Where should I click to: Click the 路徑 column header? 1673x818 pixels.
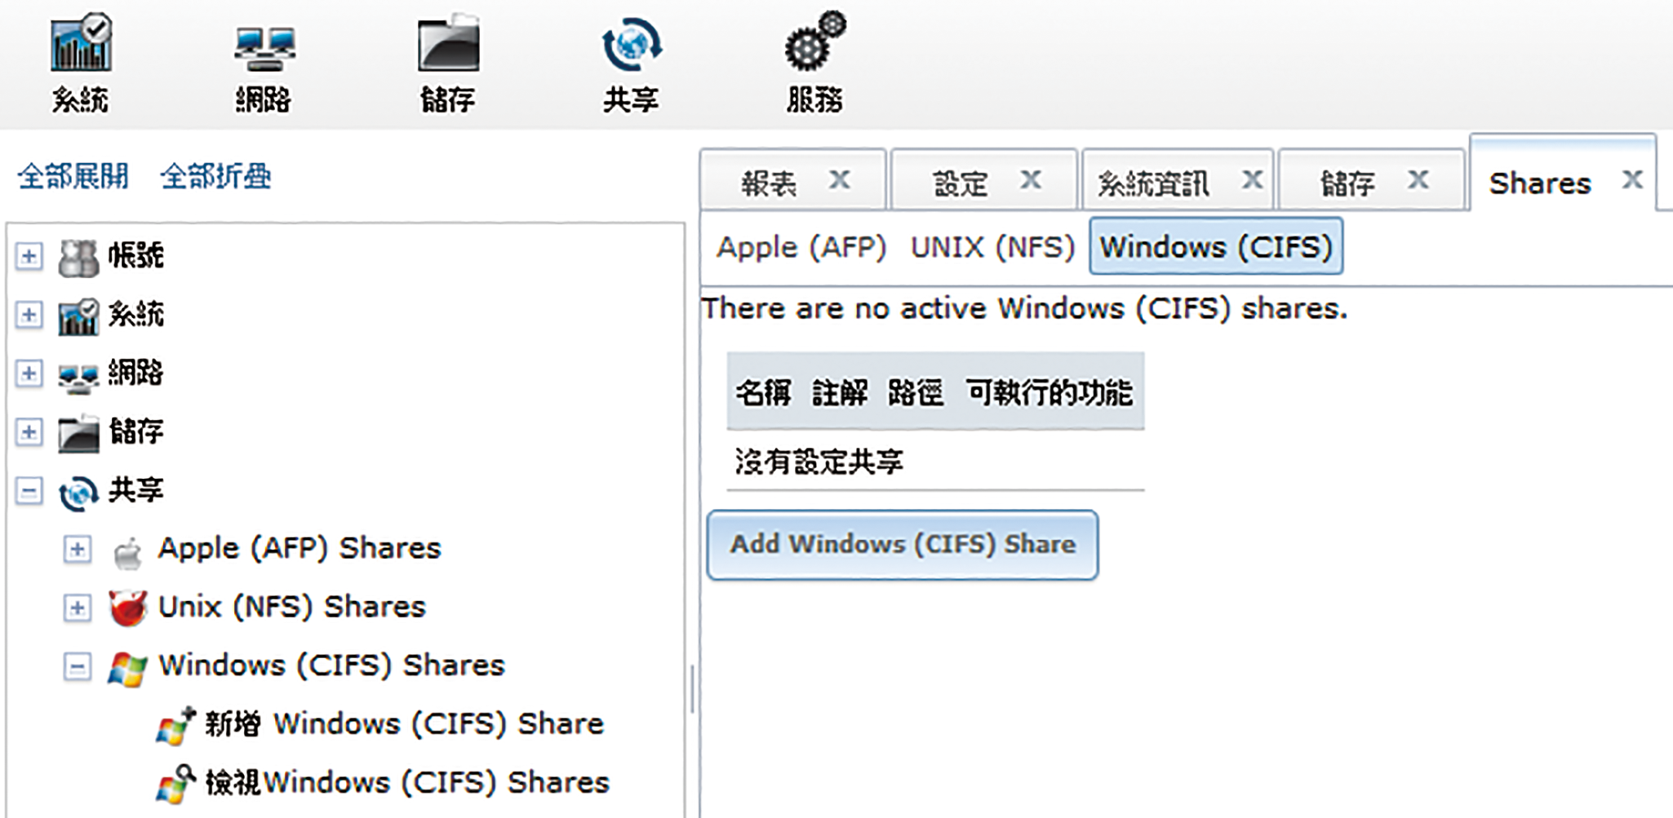pyautogui.click(x=916, y=392)
